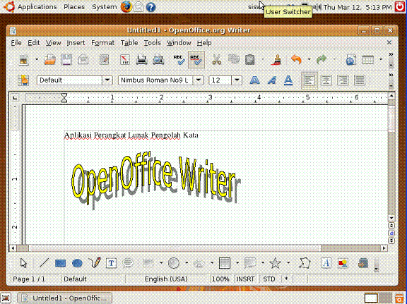Open the File menu
407x304 pixels.
click(16, 43)
